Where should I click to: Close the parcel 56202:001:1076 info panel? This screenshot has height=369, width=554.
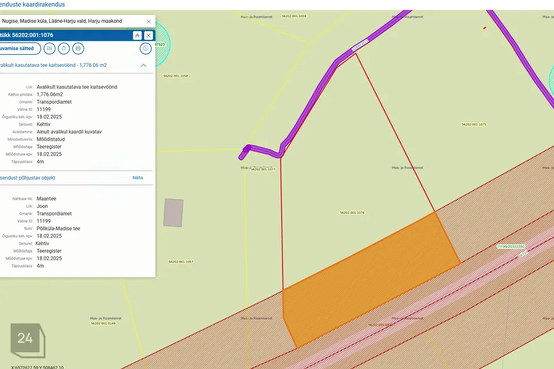tap(148, 35)
